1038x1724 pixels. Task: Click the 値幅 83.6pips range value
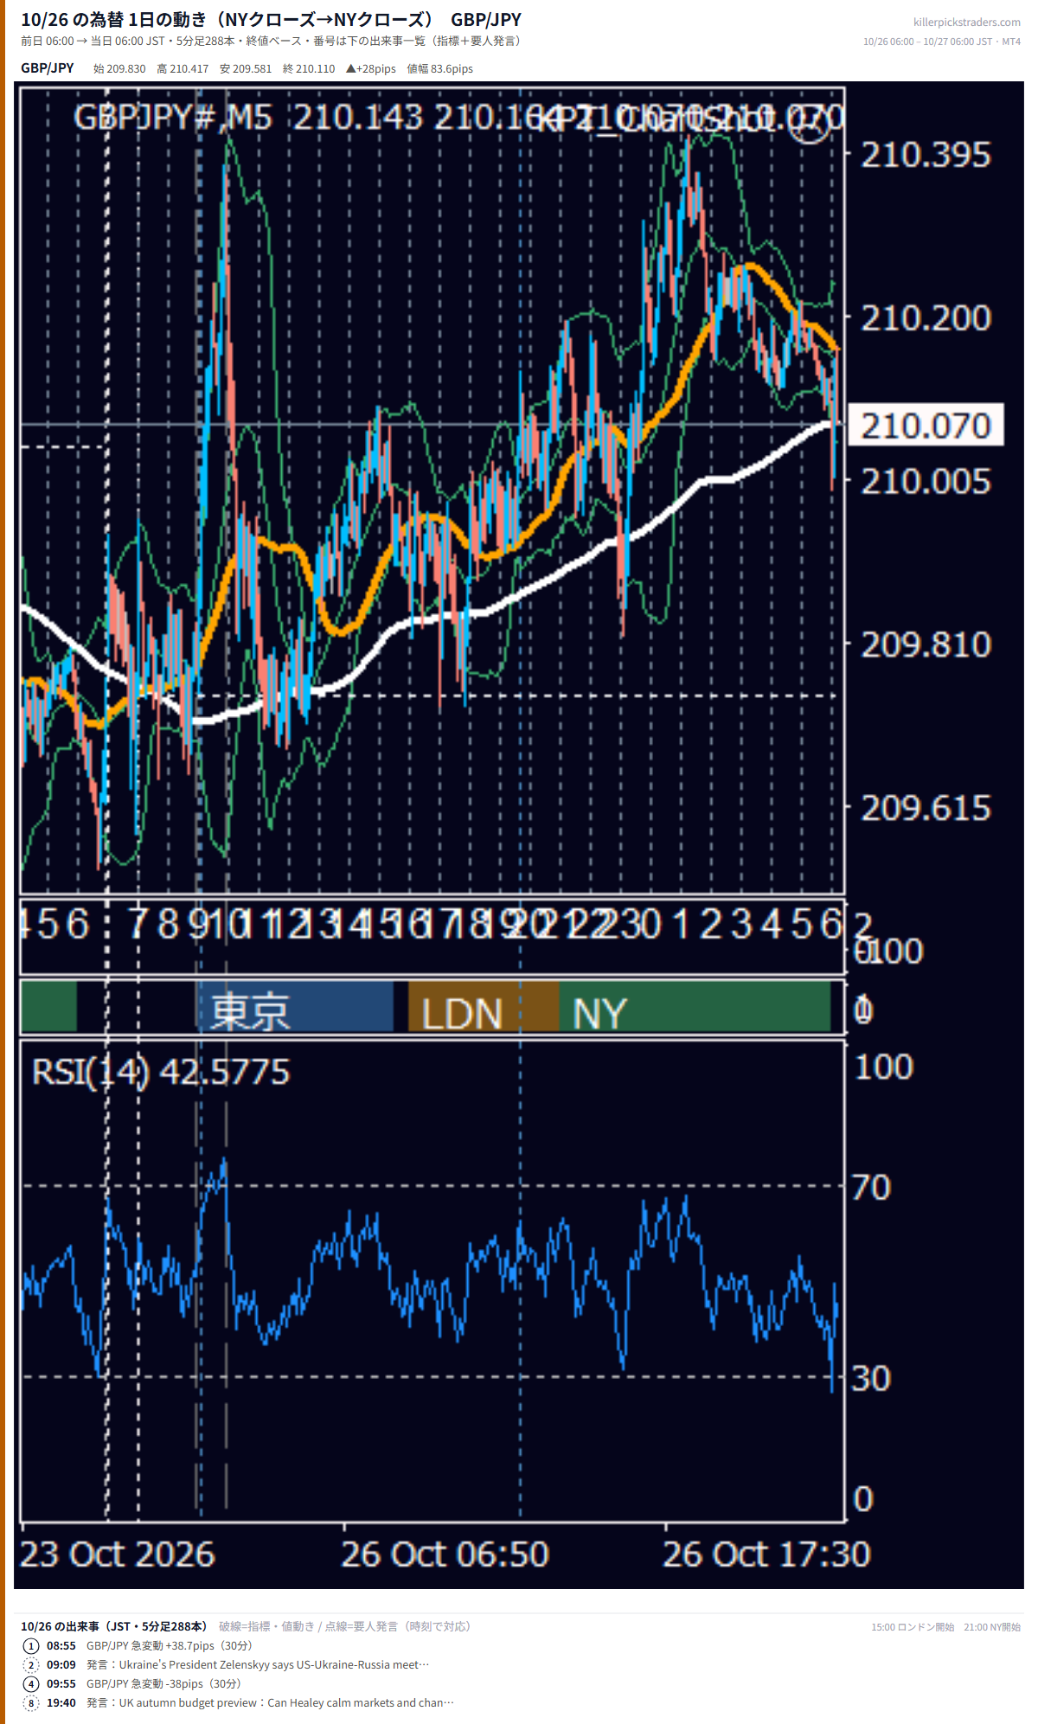click(x=440, y=68)
